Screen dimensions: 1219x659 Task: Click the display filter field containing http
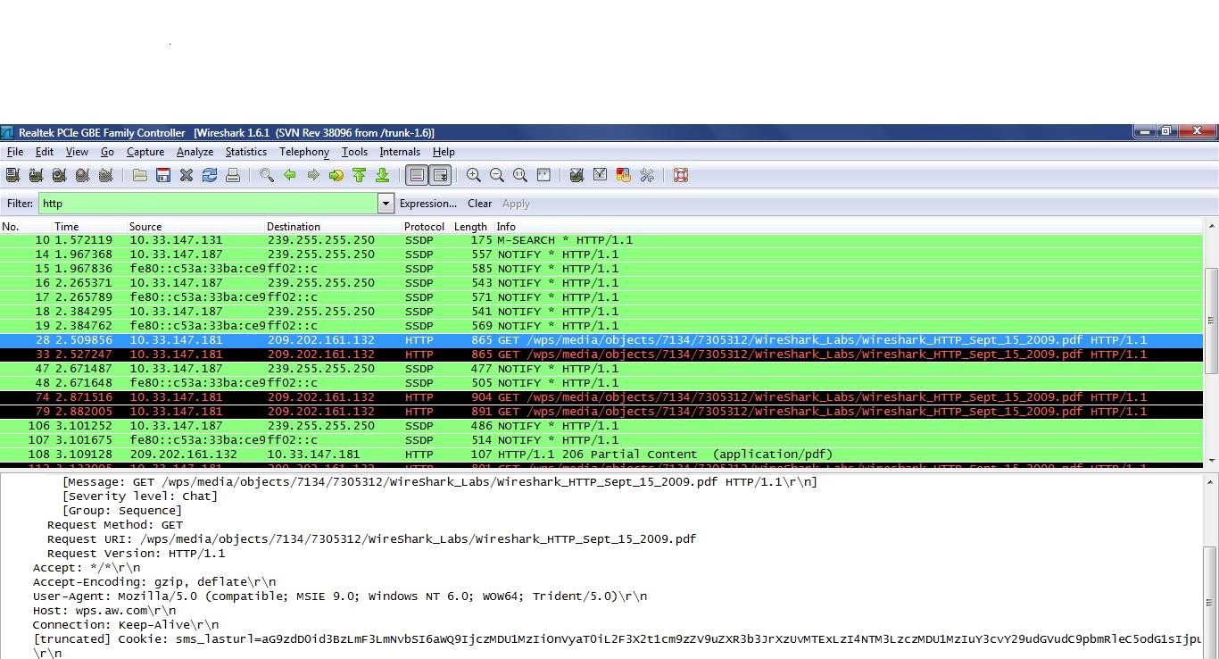pyautogui.click(x=209, y=204)
